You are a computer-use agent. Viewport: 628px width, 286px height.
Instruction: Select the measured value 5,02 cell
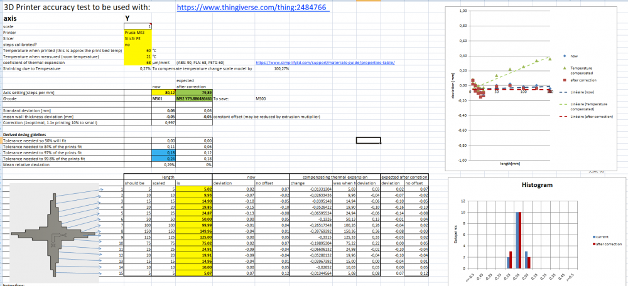point(194,189)
